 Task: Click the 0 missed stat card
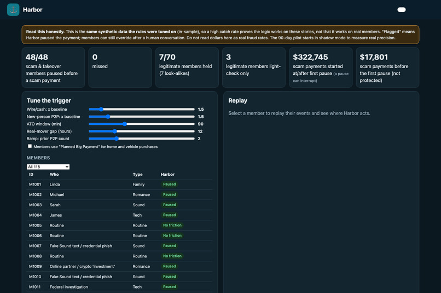click(x=120, y=68)
